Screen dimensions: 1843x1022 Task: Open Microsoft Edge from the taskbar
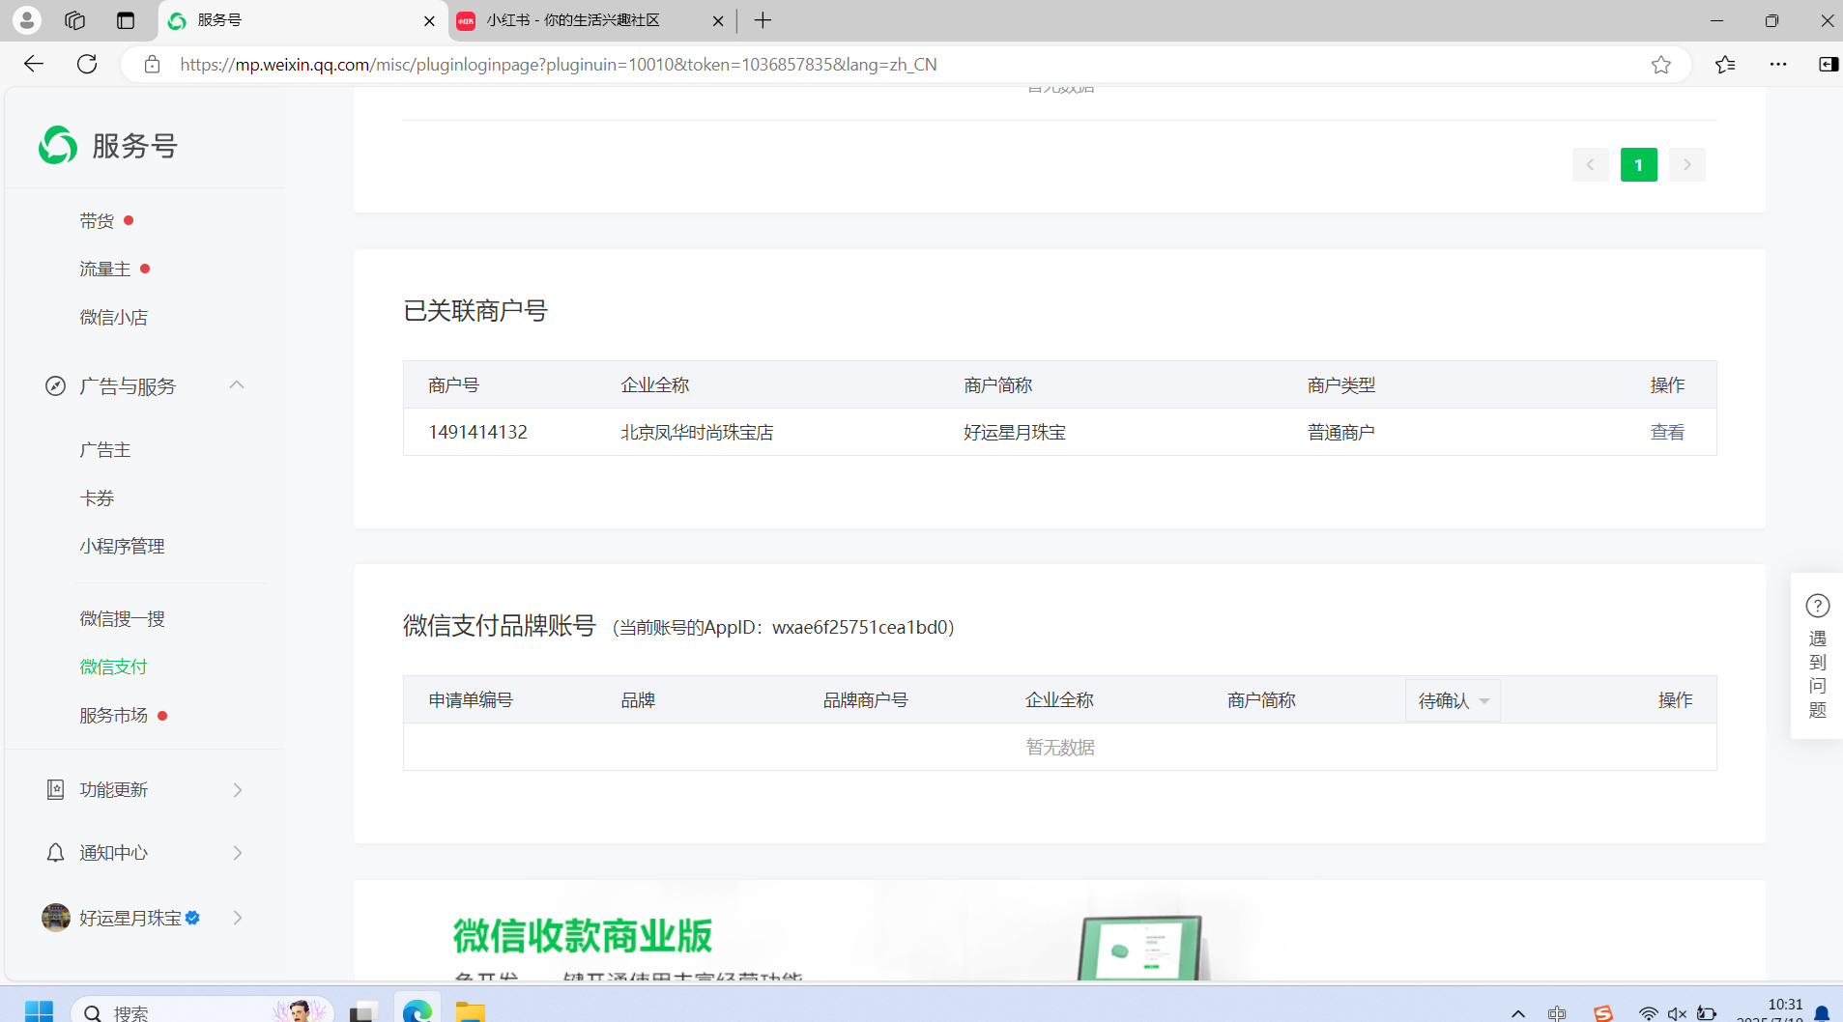[417, 1010]
